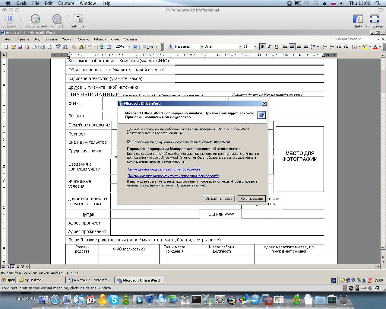Click the yellow highlight color swatch
386x309 pixels.
(x=365, y=47)
